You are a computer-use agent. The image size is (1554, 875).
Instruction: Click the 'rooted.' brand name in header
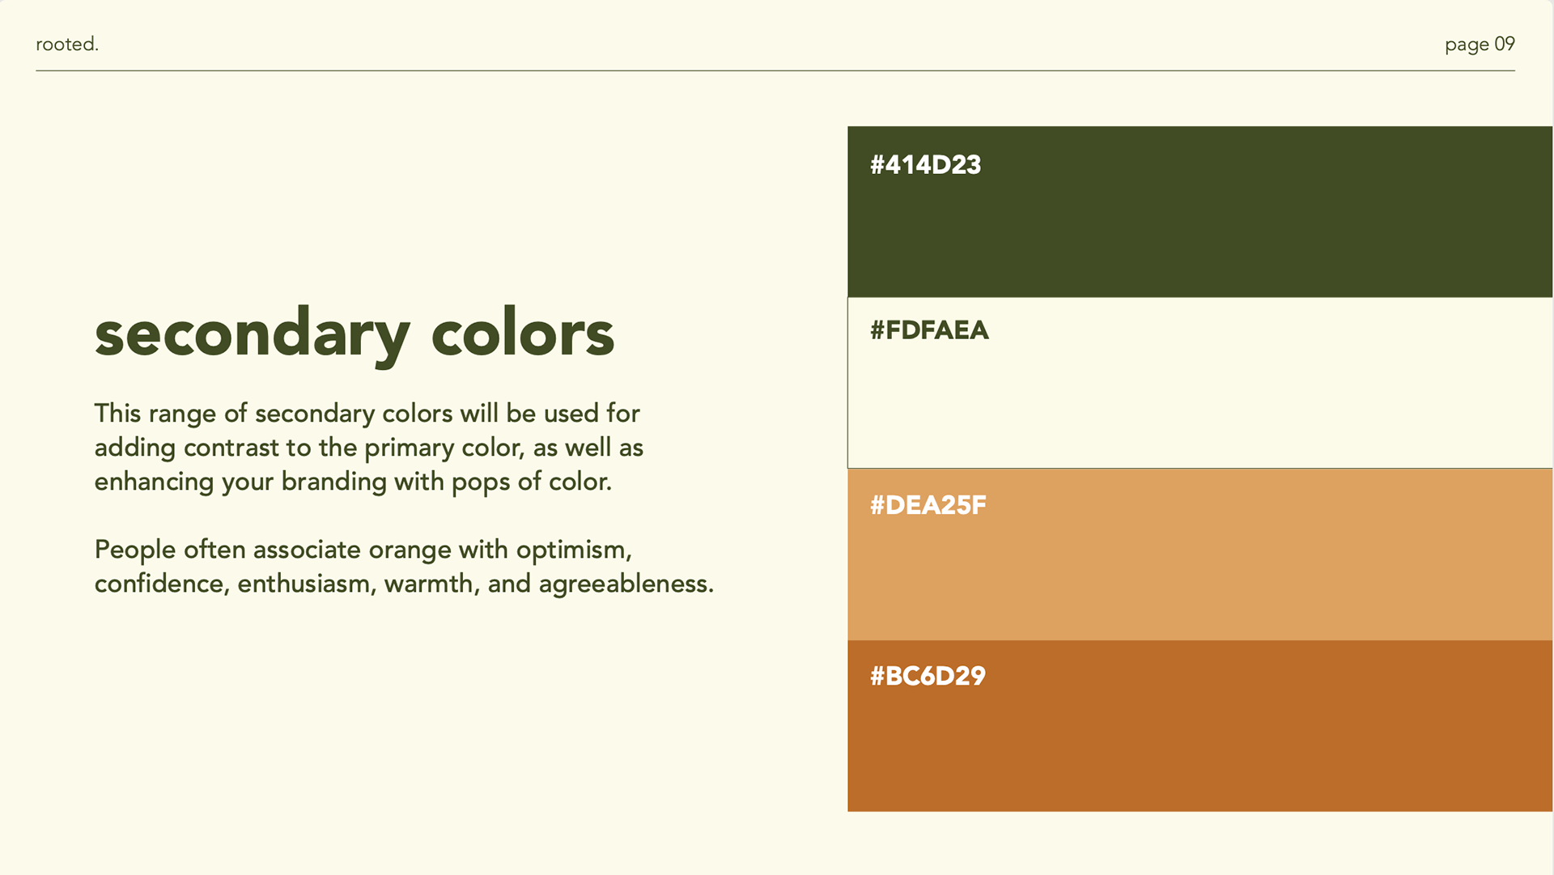67,45
